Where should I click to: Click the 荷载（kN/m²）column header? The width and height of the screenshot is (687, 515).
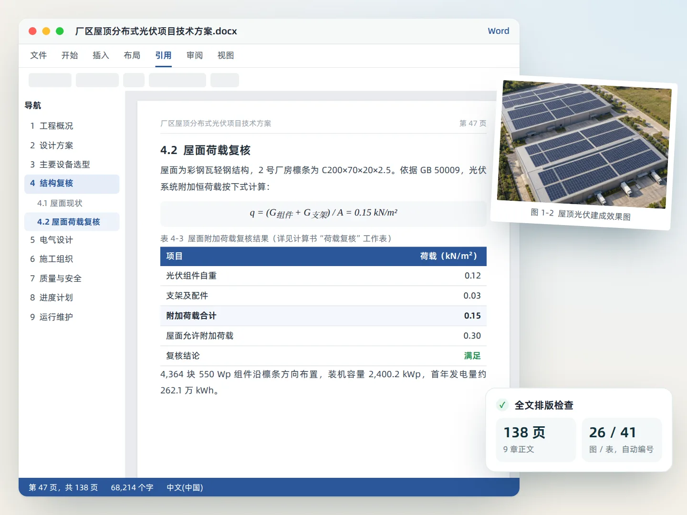[x=448, y=256]
